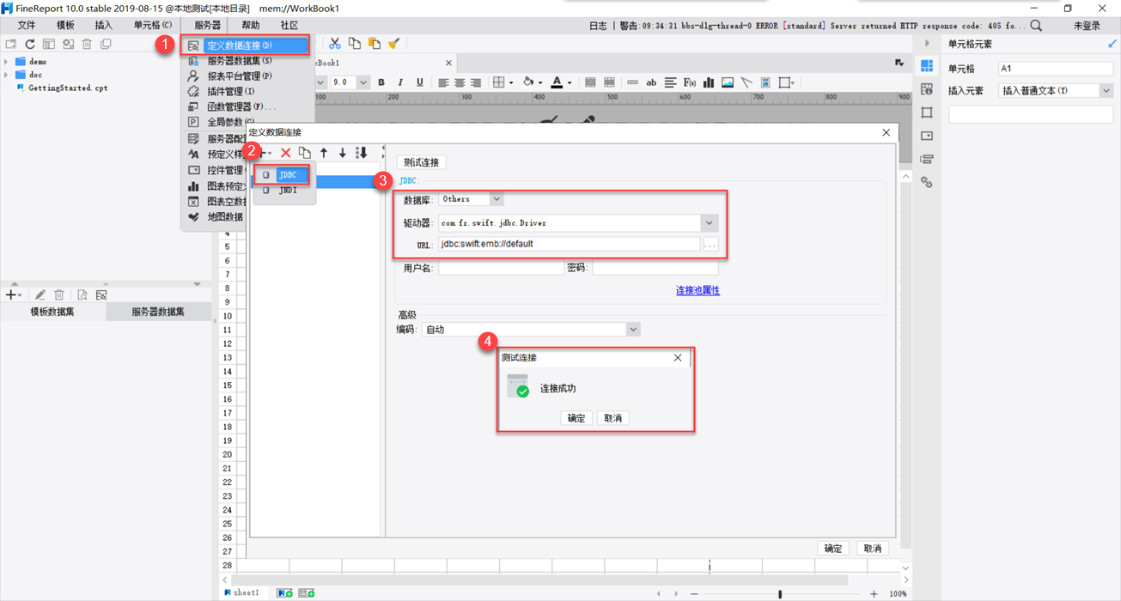The height and width of the screenshot is (601, 1121).
Task: Click the insert formula F(x) icon
Action: (x=689, y=82)
